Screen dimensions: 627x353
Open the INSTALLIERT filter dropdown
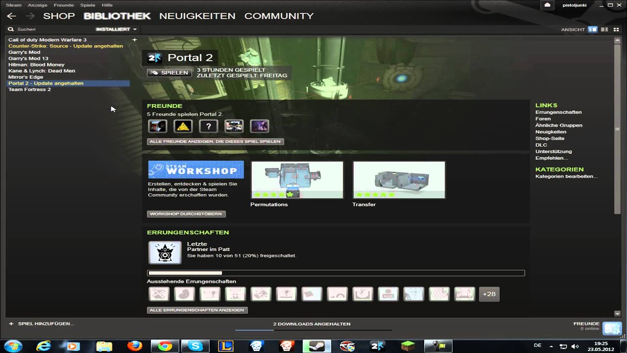pos(116,29)
